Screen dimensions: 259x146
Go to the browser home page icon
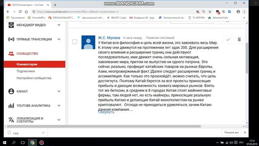click(26, 12)
